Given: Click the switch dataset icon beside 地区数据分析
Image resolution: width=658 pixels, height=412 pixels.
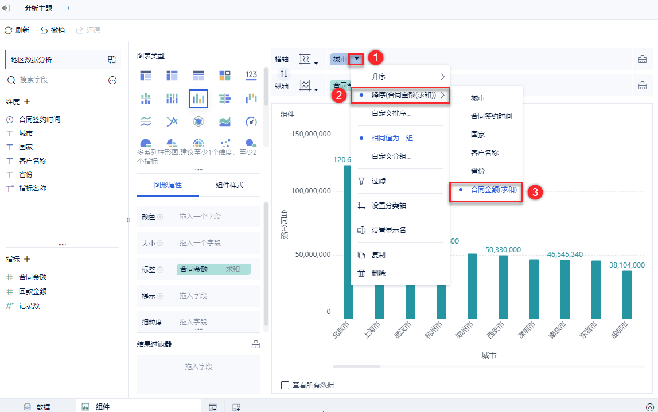Looking at the screenshot, I should (x=112, y=60).
